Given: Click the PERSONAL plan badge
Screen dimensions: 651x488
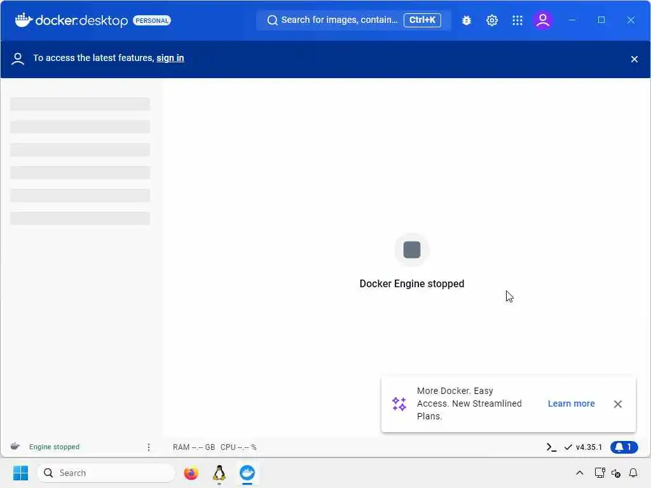Looking at the screenshot, I should (x=152, y=20).
